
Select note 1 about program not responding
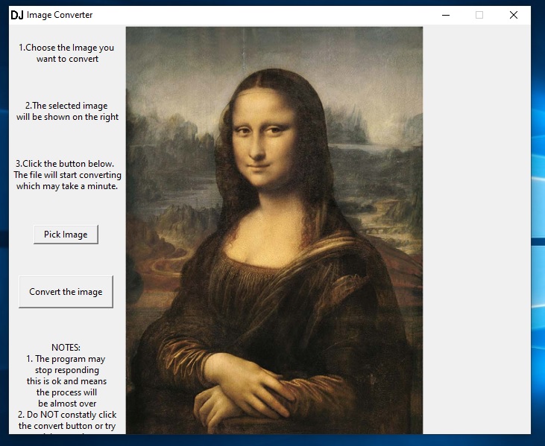pyautogui.click(x=67, y=381)
